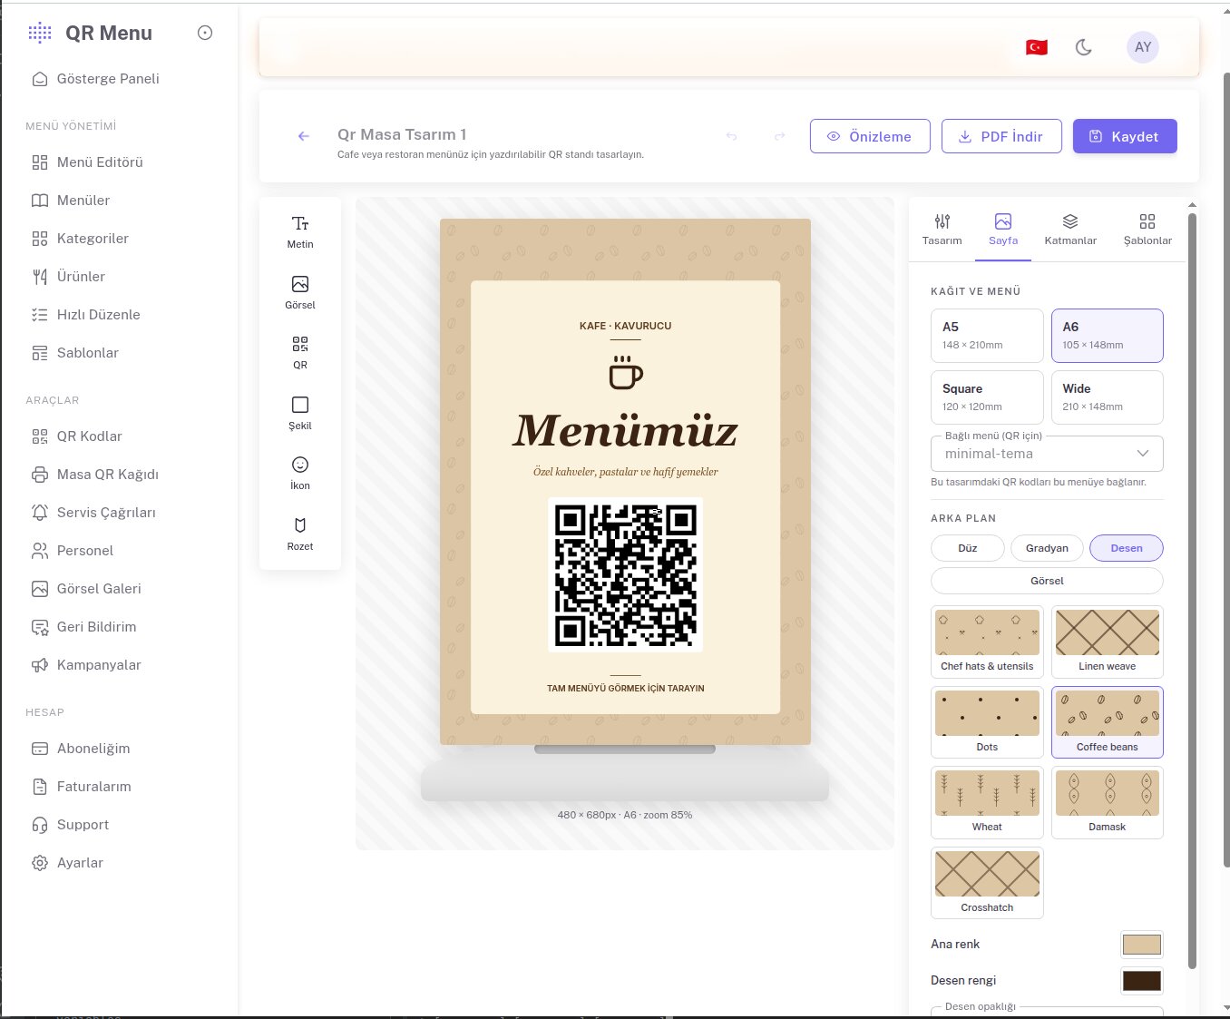Choose Wide paper size

coord(1108,397)
